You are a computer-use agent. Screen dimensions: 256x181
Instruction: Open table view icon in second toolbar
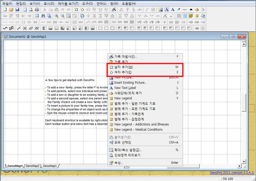point(37,16)
